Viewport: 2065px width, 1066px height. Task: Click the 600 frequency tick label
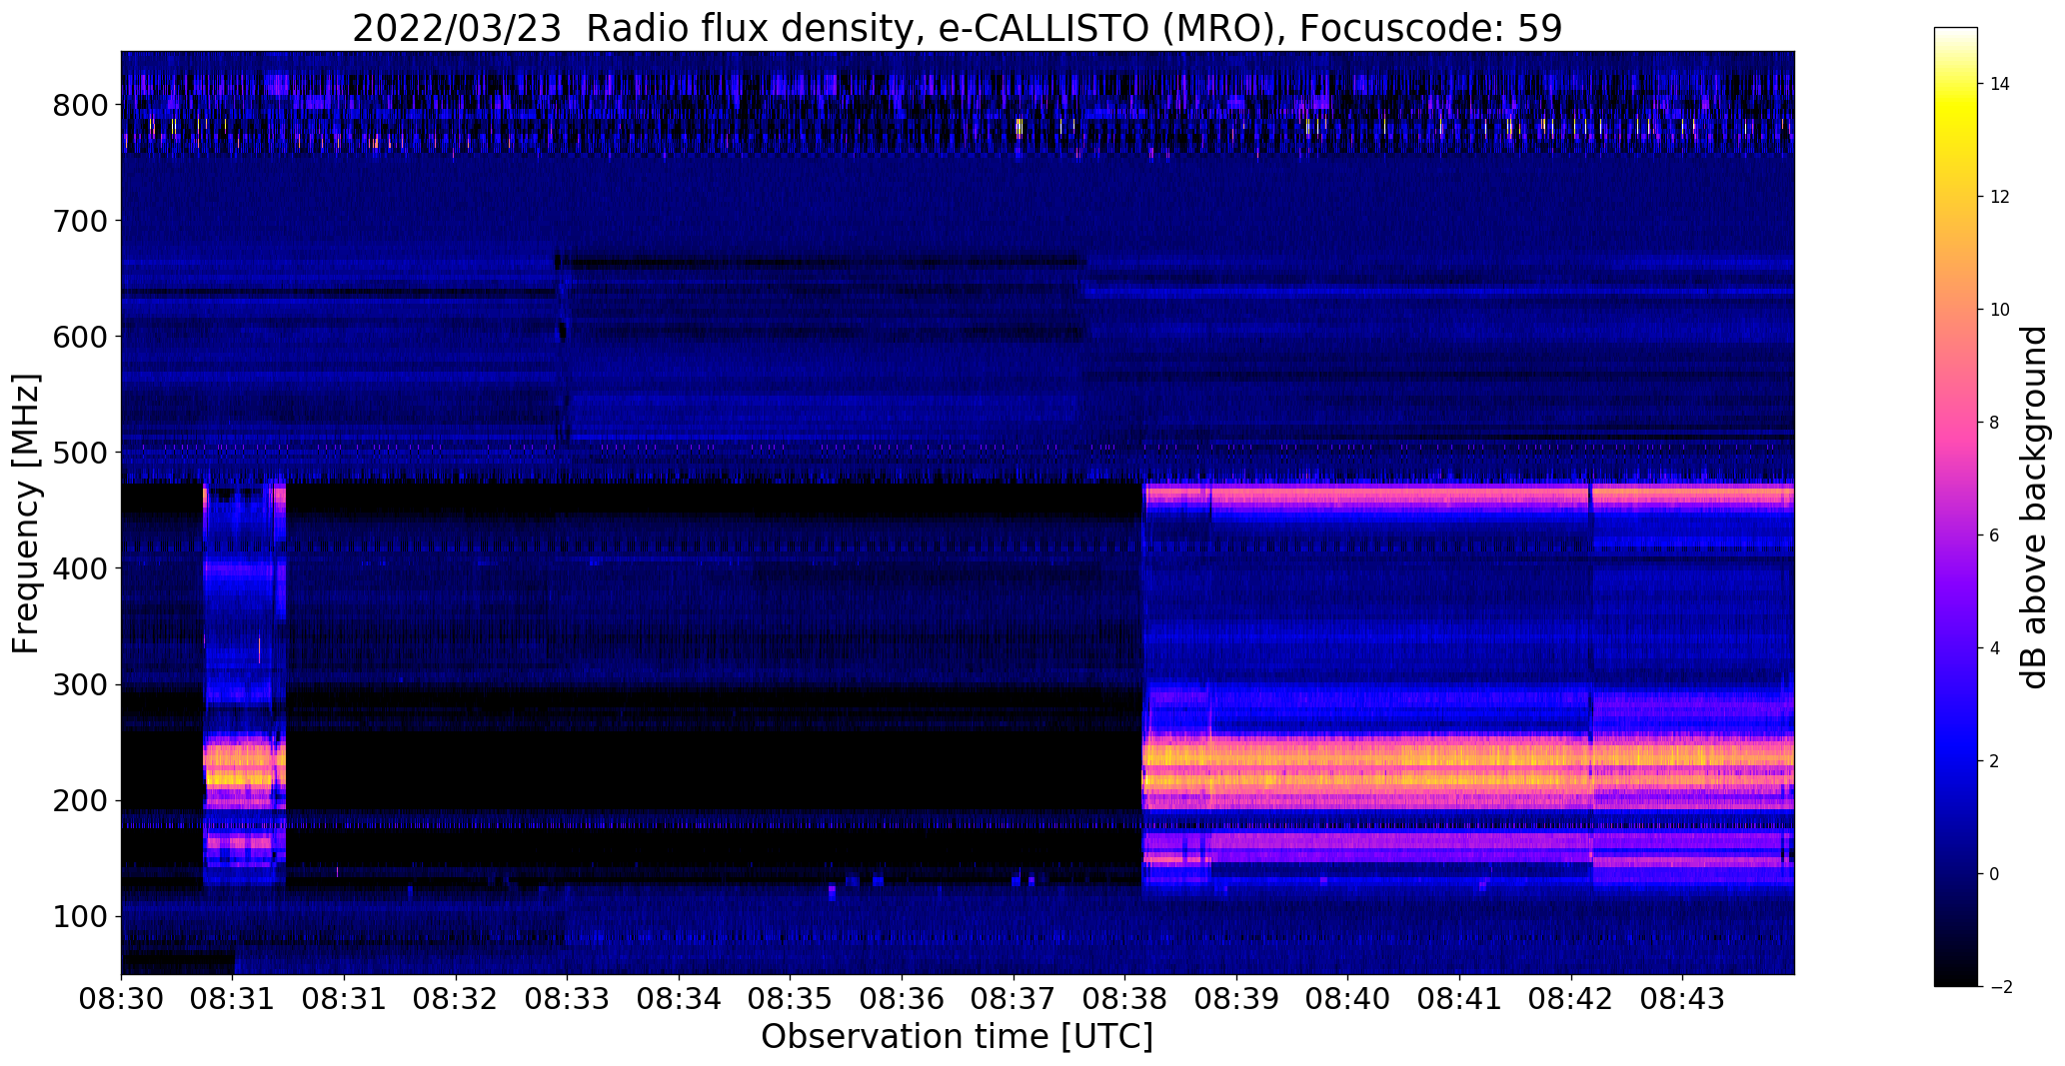coord(81,337)
